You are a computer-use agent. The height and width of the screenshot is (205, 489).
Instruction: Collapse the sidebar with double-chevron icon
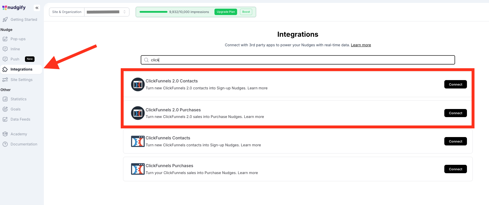37,8
